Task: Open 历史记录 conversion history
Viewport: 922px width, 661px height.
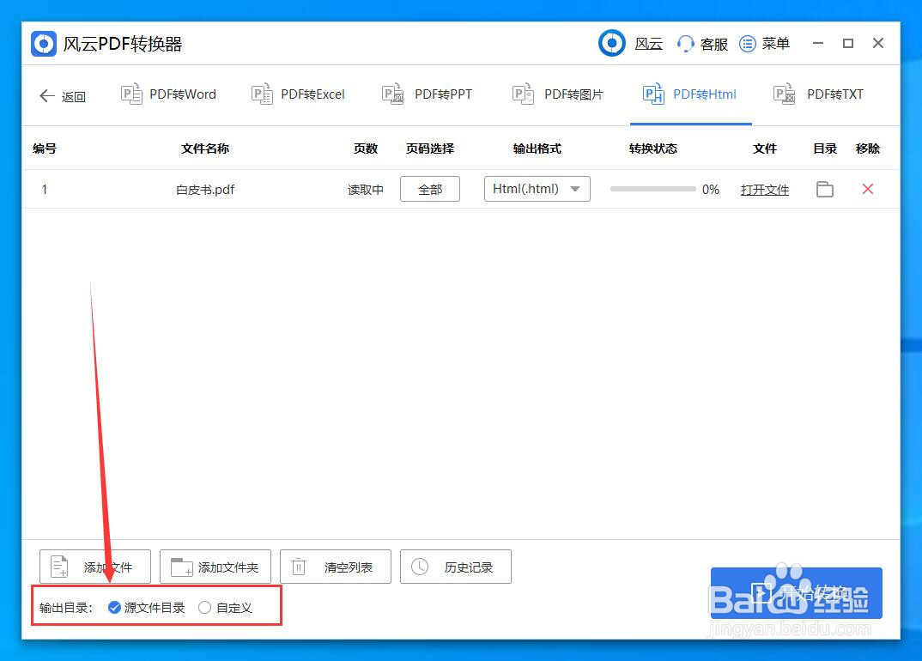Action: (x=455, y=566)
